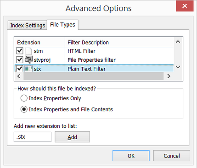Open the File Types tab

point(62,25)
